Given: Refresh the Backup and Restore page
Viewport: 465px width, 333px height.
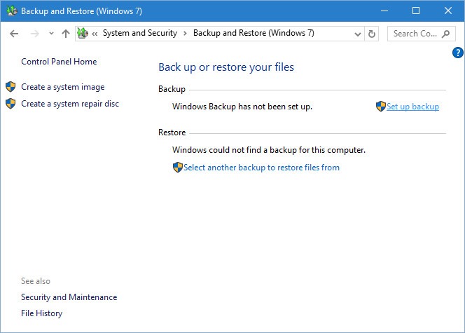Looking at the screenshot, I should [x=371, y=34].
